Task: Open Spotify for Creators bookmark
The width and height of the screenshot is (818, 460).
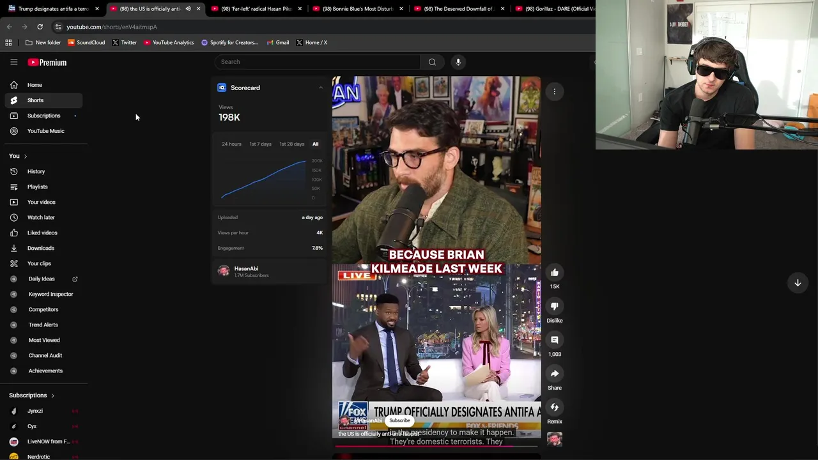Action: (229, 42)
